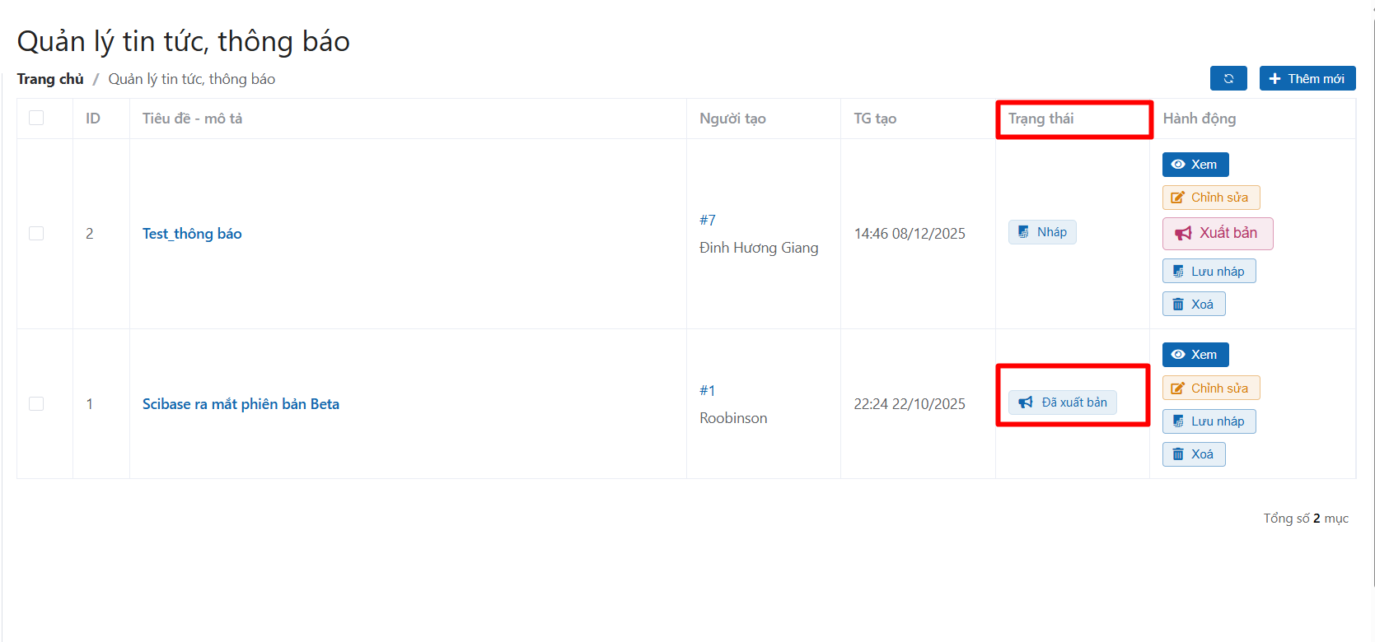Viewport: 1375px width, 642px height.
Task: Click the Thêm mới button
Action: click(1307, 78)
